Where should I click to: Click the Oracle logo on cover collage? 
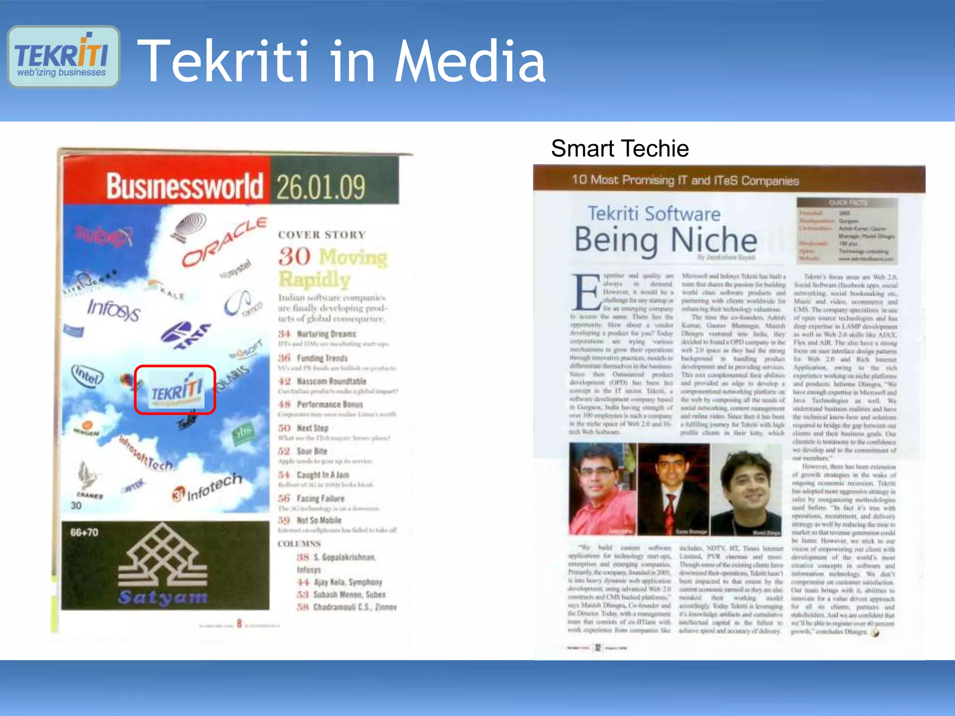click(224, 241)
